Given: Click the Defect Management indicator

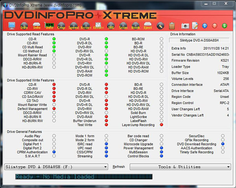Looking at the screenshot, I should tap(54, 109).
